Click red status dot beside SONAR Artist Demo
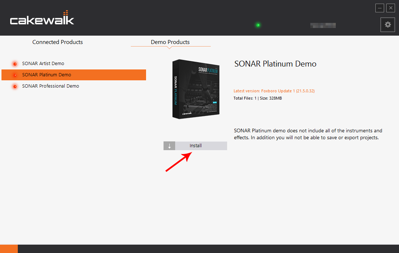 [15, 64]
